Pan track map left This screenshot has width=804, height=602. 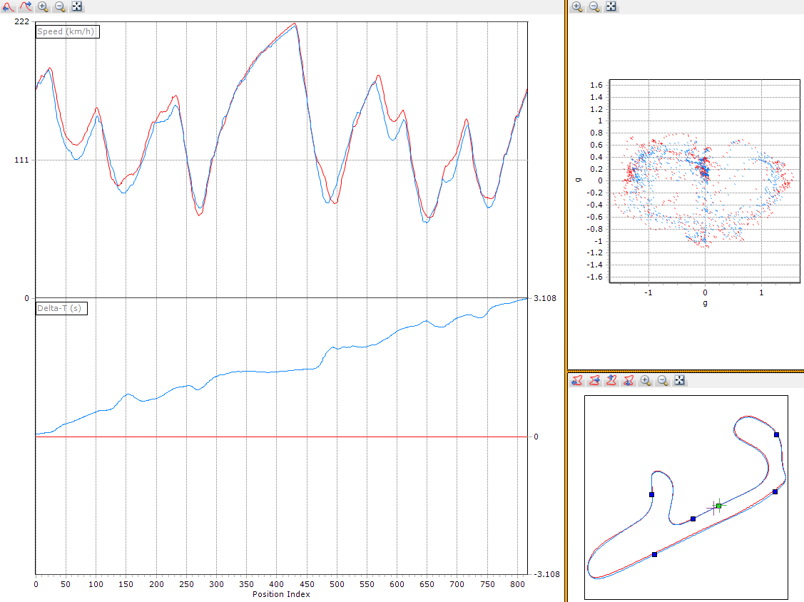577,380
